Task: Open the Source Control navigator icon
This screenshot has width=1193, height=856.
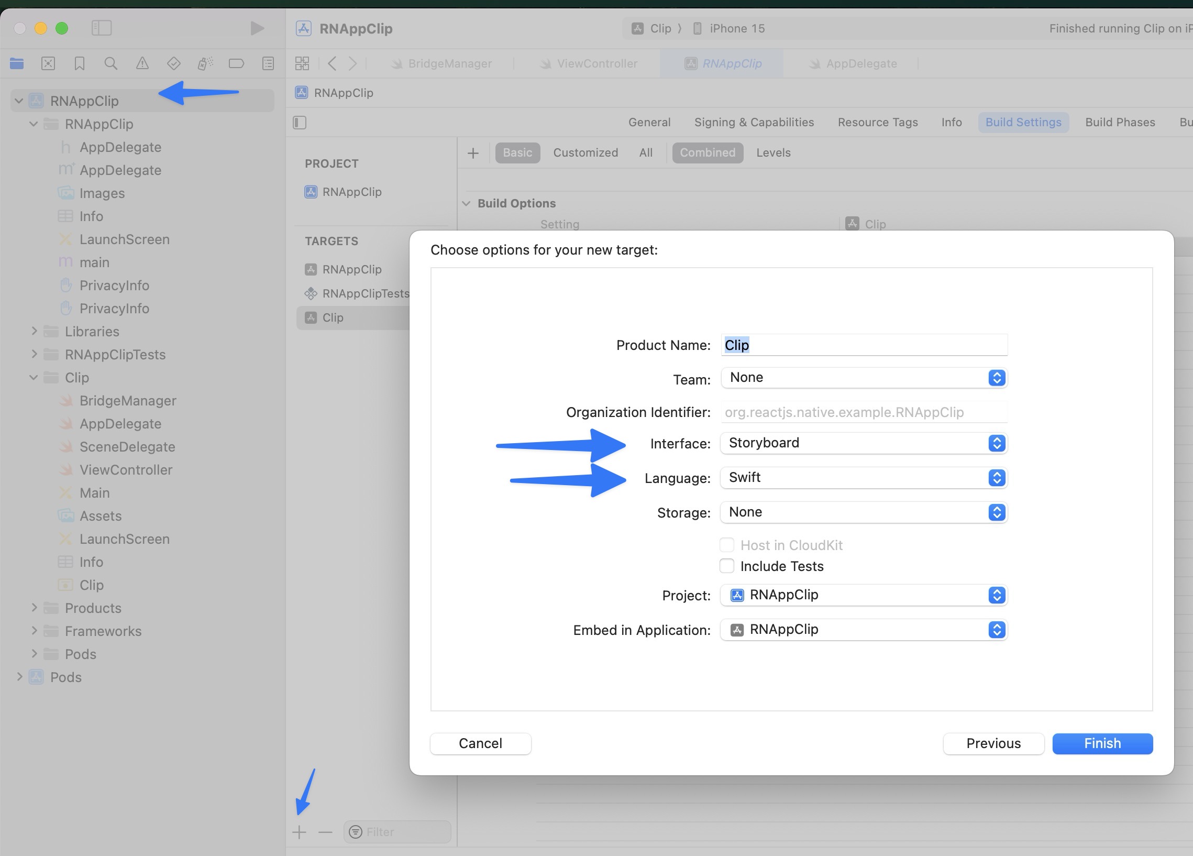Action: coord(48,64)
